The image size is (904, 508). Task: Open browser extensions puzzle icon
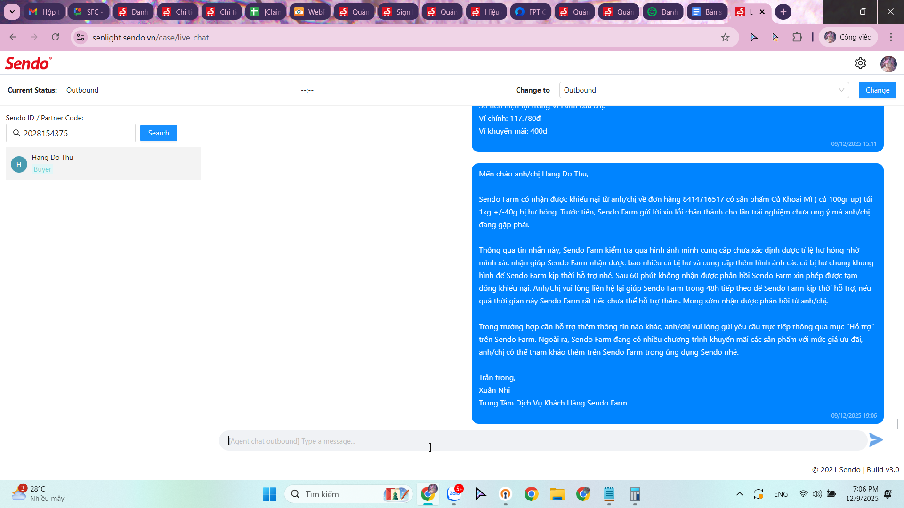point(797,37)
